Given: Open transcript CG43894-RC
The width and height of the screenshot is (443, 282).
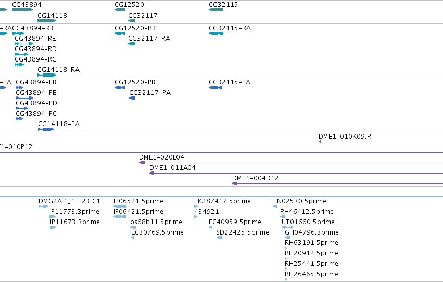Looking at the screenshot, I should [35, 59].
